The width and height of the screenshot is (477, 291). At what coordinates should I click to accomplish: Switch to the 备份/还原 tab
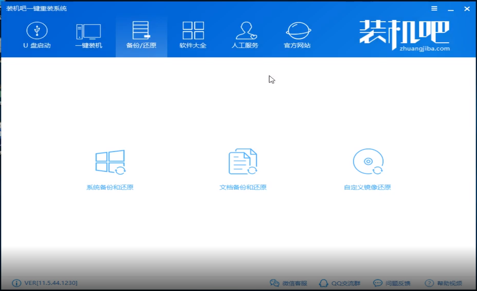coord(141,35)
